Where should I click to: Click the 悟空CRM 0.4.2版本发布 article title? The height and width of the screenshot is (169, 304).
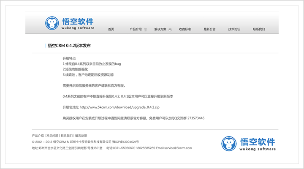[69, 46]
